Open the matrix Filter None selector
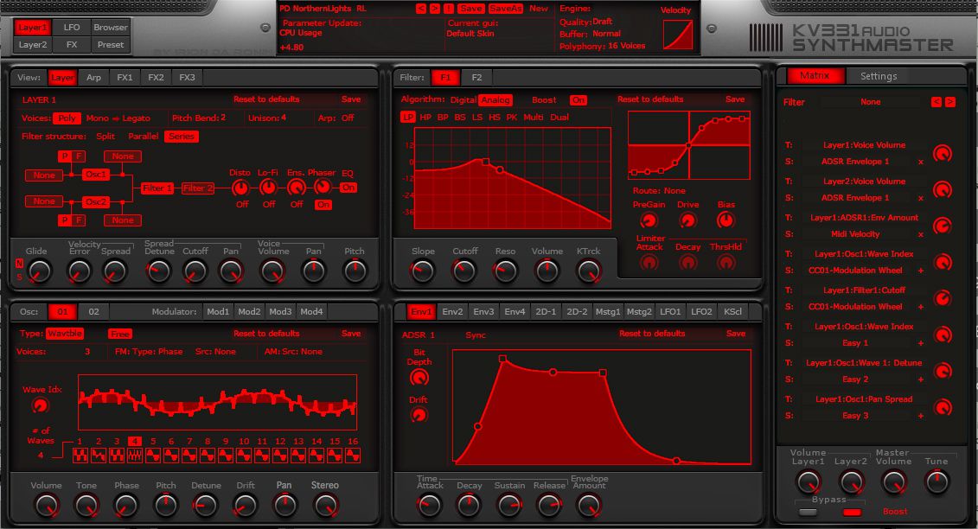 pos(870,102)
